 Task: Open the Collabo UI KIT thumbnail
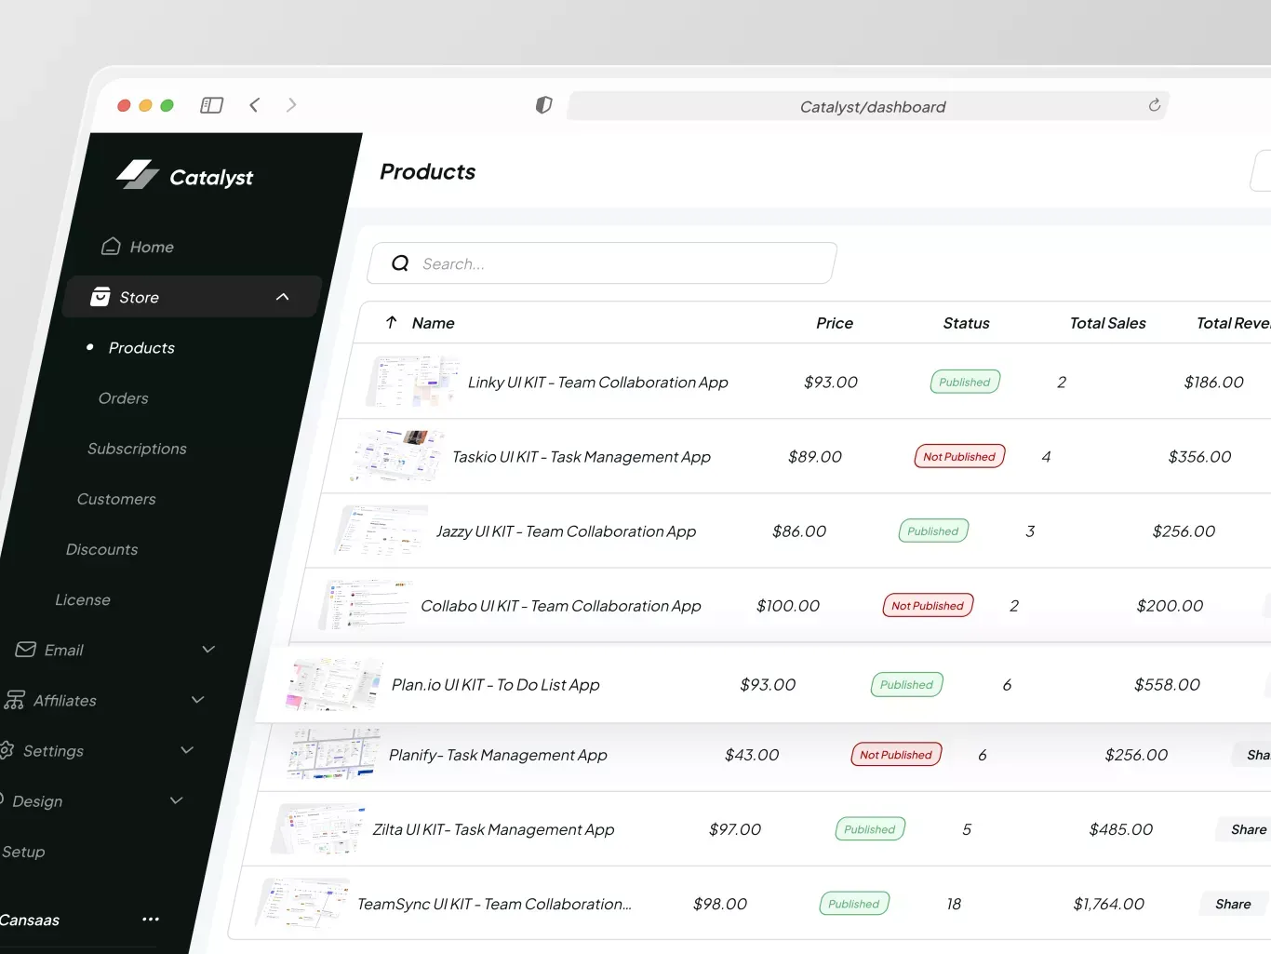[x=366, y=604]
